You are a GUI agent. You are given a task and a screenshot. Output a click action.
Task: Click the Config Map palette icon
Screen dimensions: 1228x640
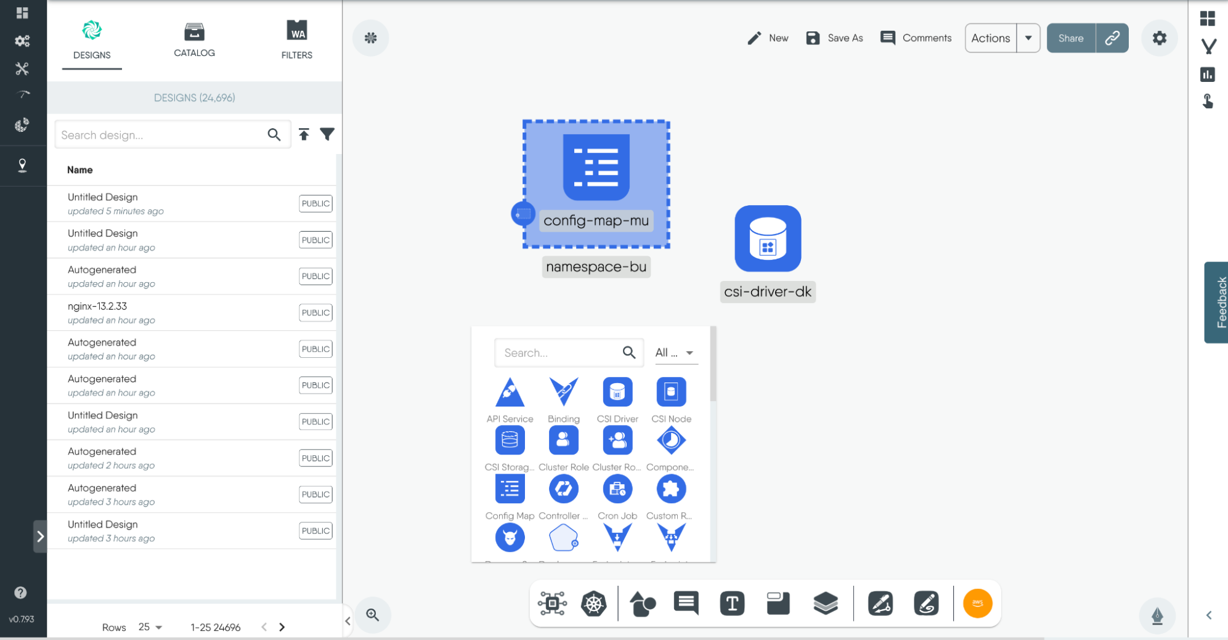(x=510, y=490)
